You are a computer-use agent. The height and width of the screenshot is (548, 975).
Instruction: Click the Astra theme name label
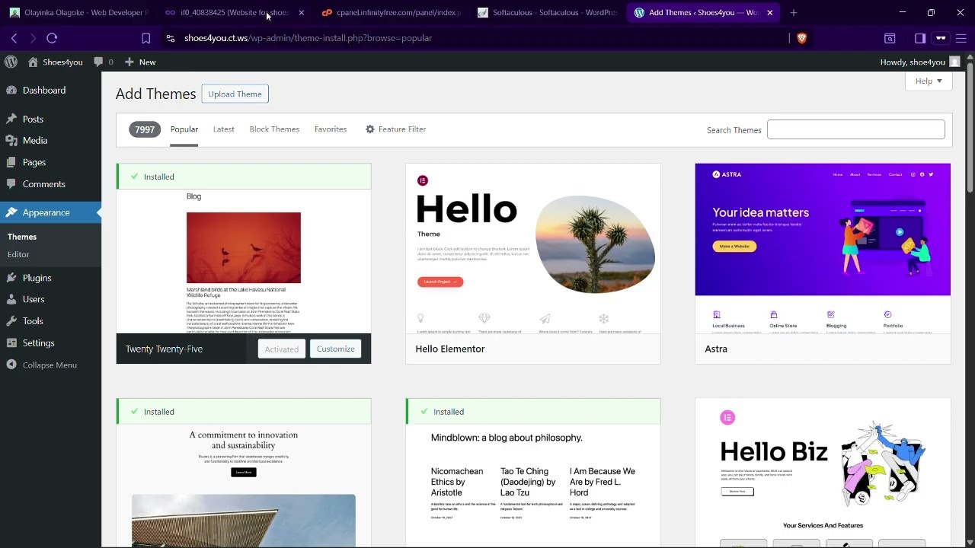(x=716, y=349)
